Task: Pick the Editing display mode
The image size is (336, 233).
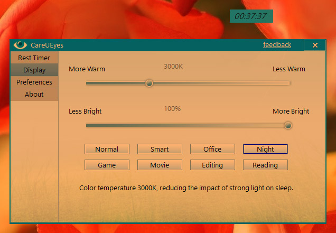Action: (212, 165)
